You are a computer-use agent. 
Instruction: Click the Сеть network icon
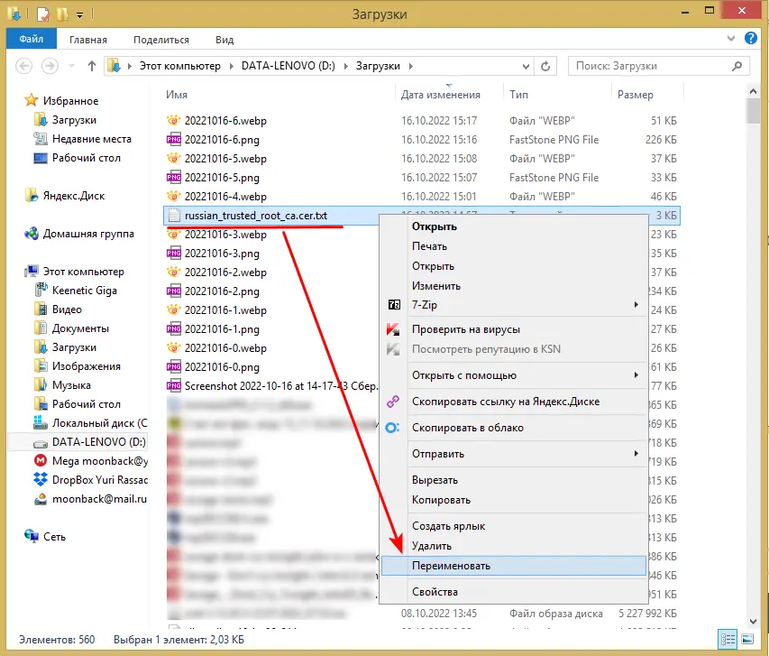[x=32, y=536]
